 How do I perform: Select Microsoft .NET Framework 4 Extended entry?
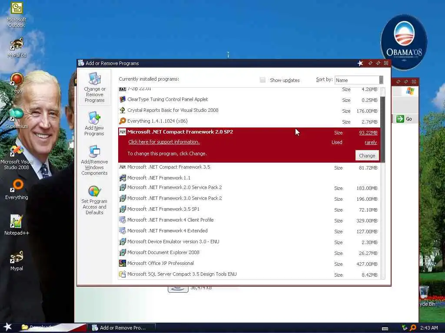coord(249,231)
